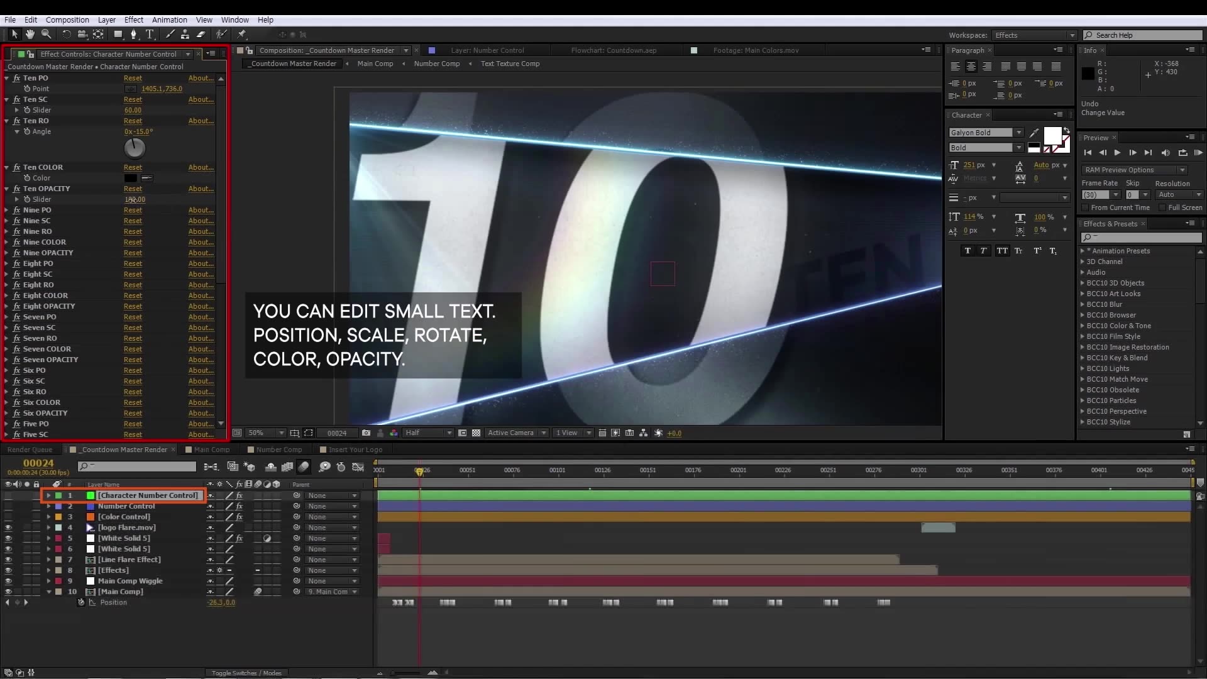Screen dimensions: 1207x679
Task: Toggle Faux Bold text style
Action: click(x=967, y=250)
